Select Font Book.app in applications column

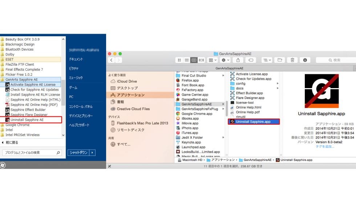193,85
